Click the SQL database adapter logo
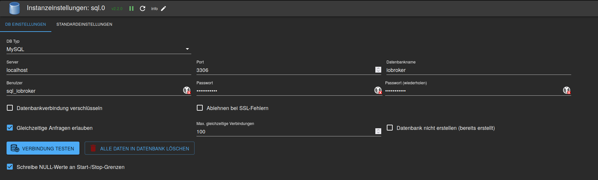The width and height of the screenshot is (598, 180). [14, 8]
